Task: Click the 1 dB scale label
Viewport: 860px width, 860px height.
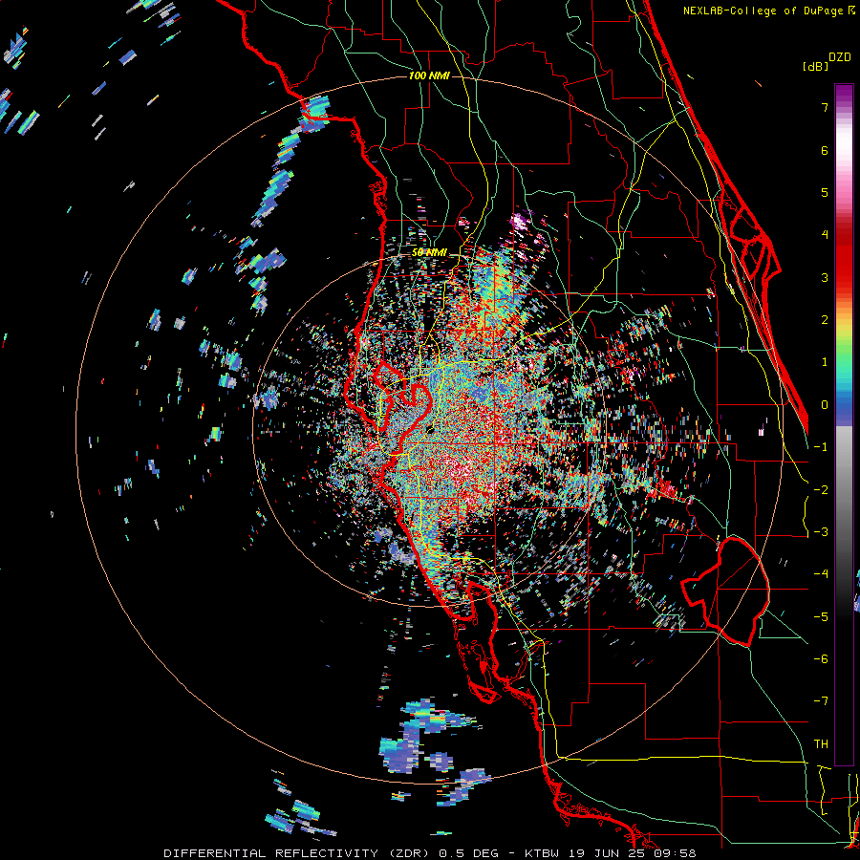Action: point(825,362)
